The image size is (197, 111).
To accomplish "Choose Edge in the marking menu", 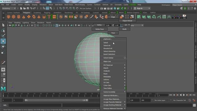I will pyautogui.click(x=113, y=17).
